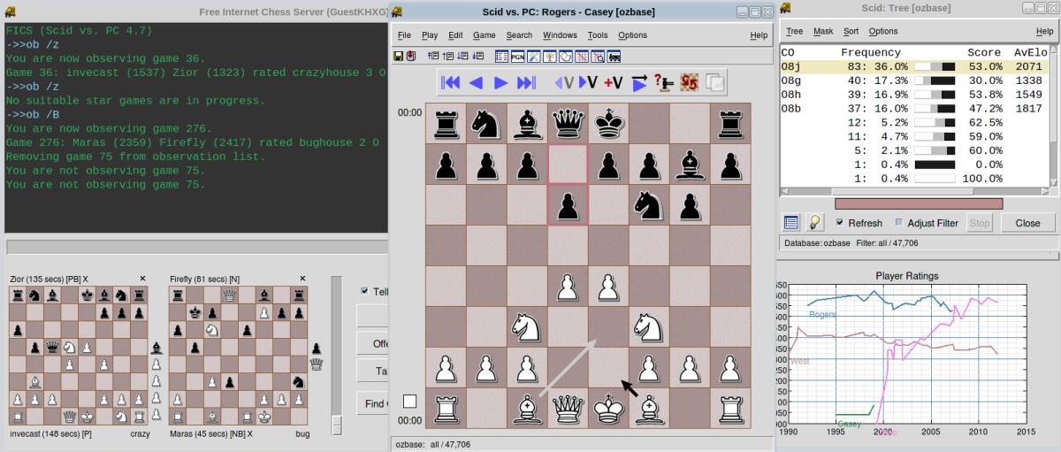Click the partially hidden Offer button in FICS

373,343
